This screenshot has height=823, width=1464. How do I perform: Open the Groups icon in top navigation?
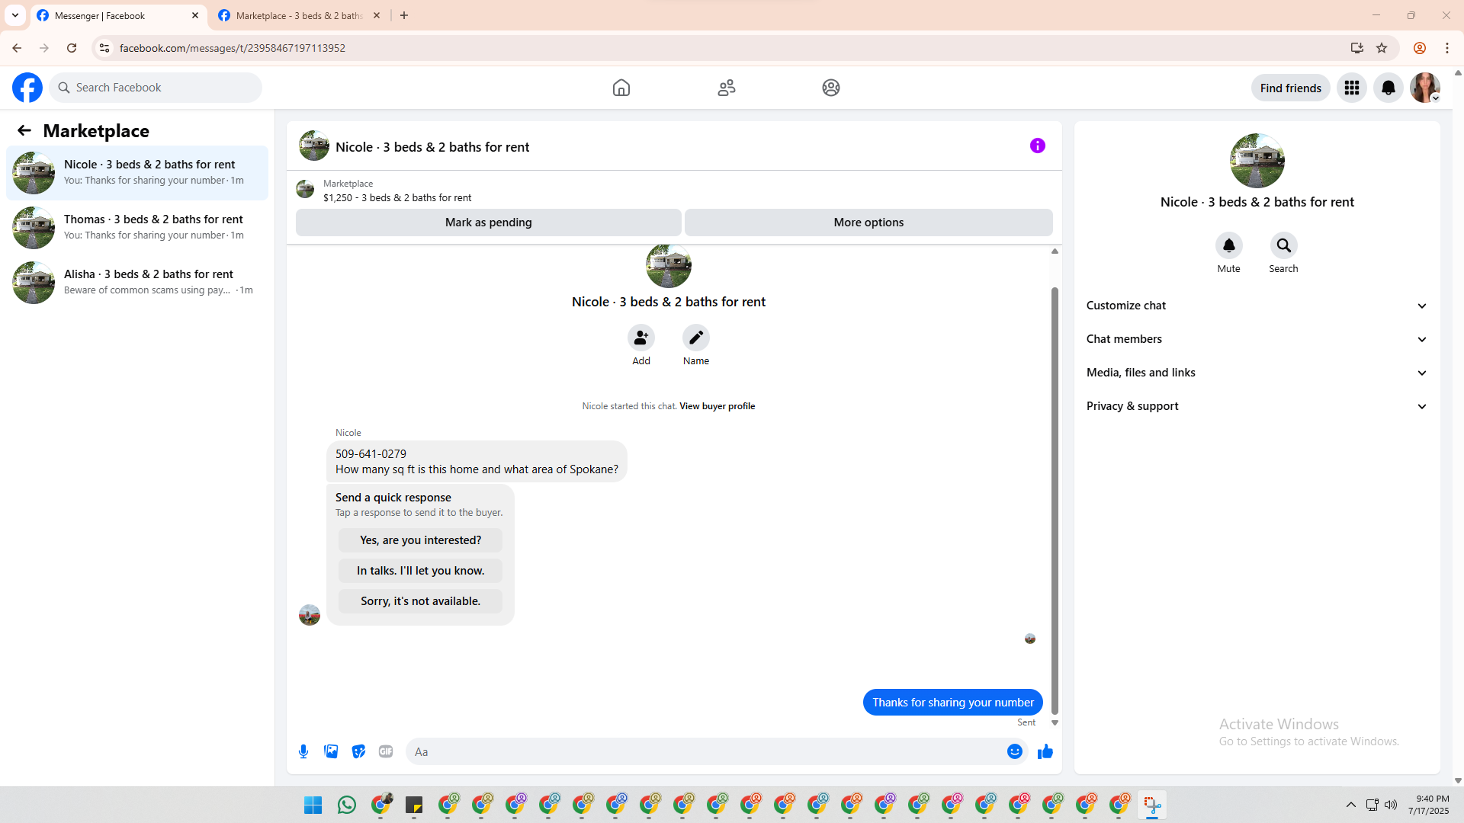point(831,88)
